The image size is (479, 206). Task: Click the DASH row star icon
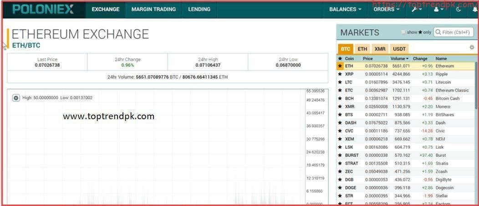tap(340, 123)
